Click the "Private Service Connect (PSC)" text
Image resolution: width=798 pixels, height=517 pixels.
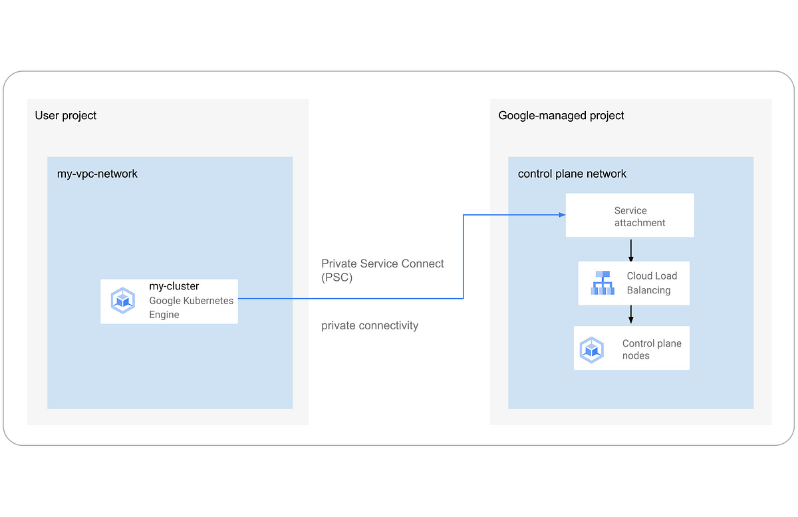click(x=382, y=270)
